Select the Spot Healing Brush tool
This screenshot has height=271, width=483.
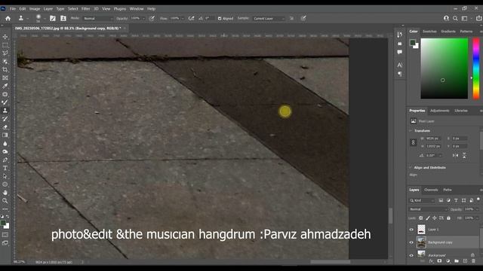pos(5,94)
